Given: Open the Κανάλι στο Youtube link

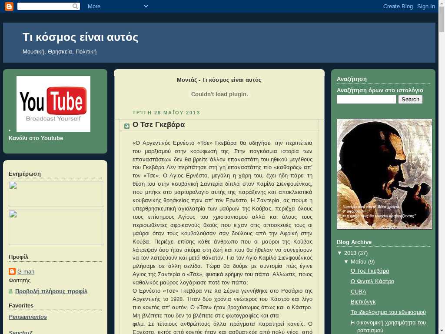Looking at the screenshot, I should tap(36, 138).
